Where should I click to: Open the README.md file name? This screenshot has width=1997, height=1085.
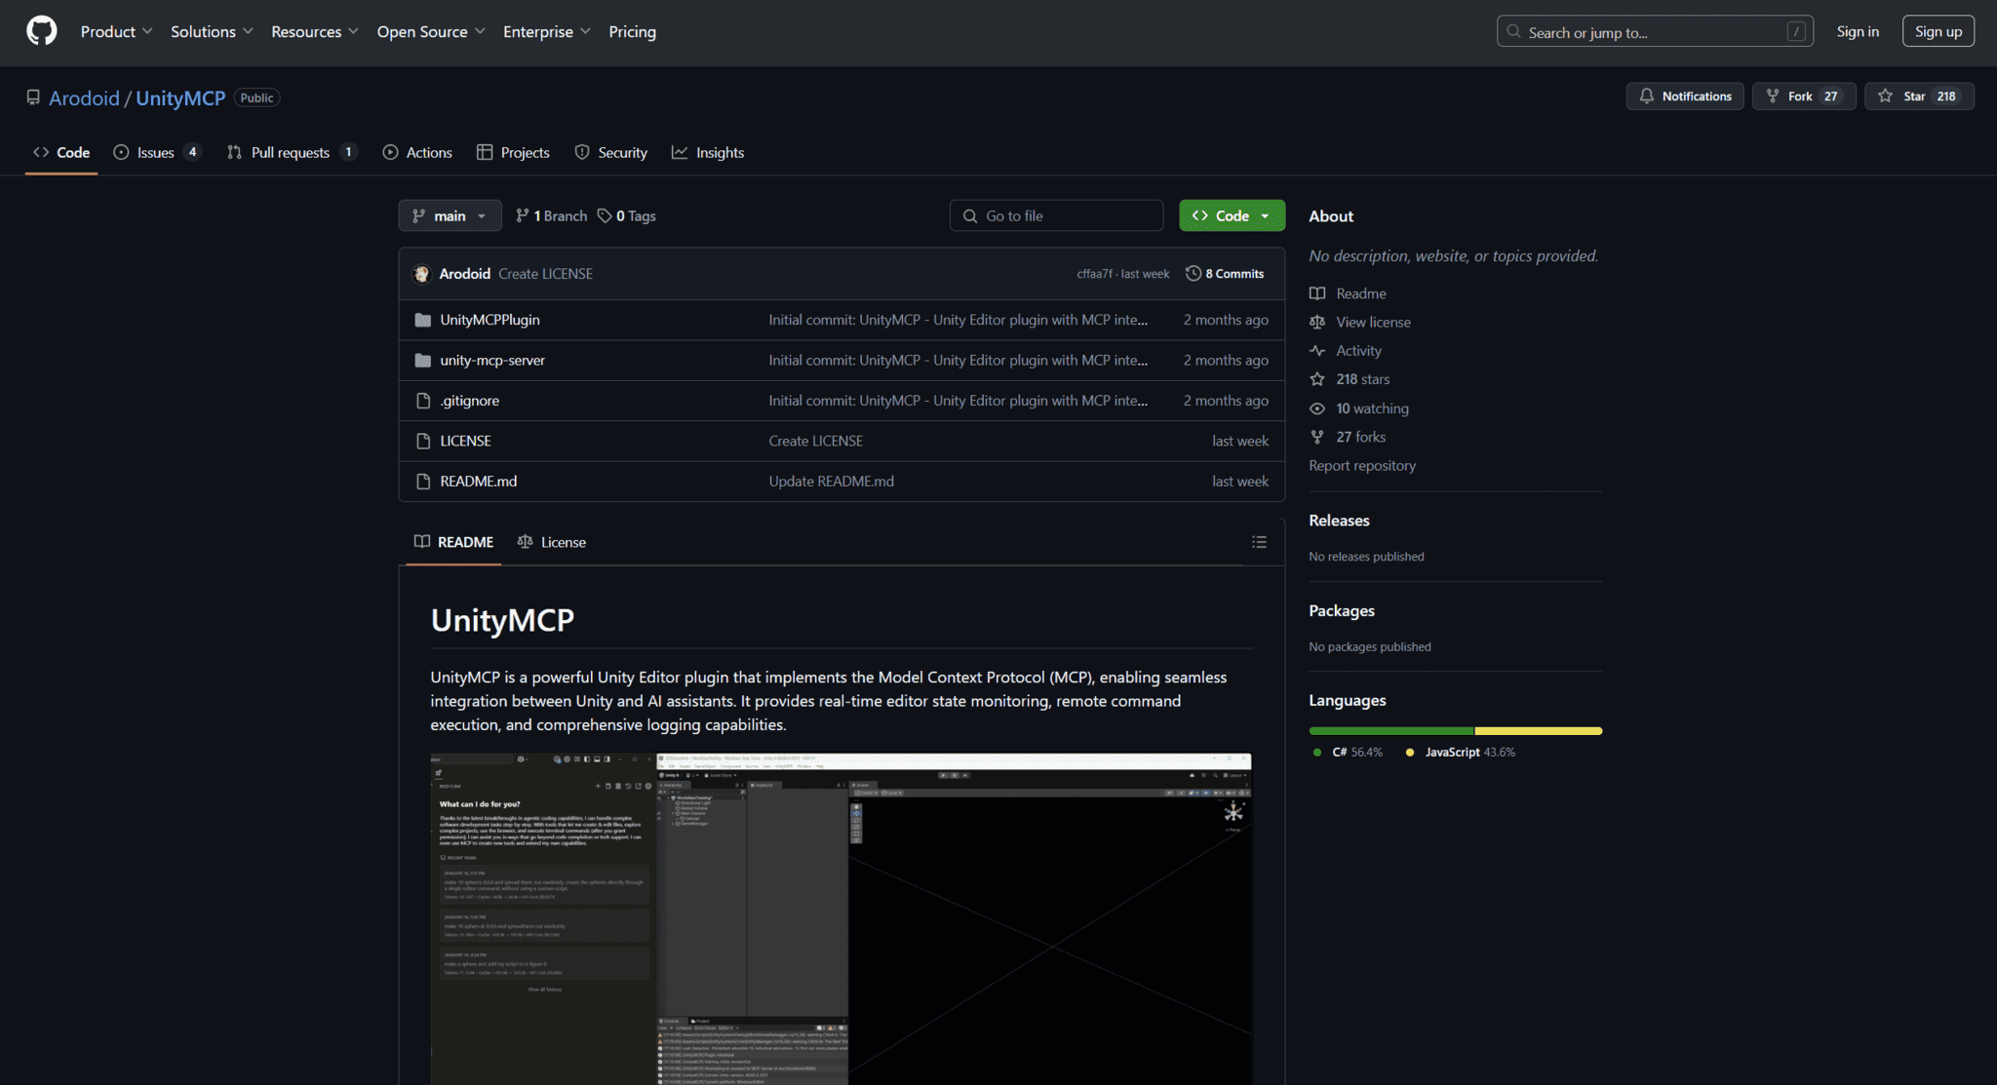point(478,482)
